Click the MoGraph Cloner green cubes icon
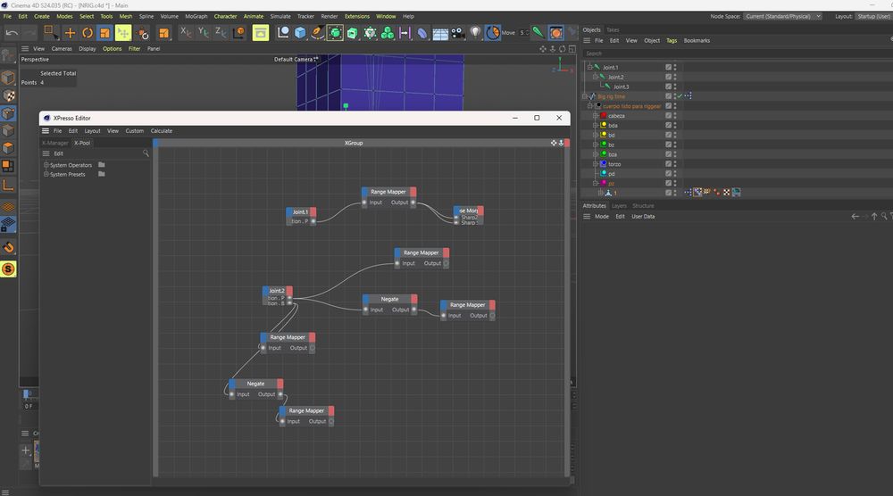Image resolution: width=893 pixels, height=496 pixels. [388, 33]
